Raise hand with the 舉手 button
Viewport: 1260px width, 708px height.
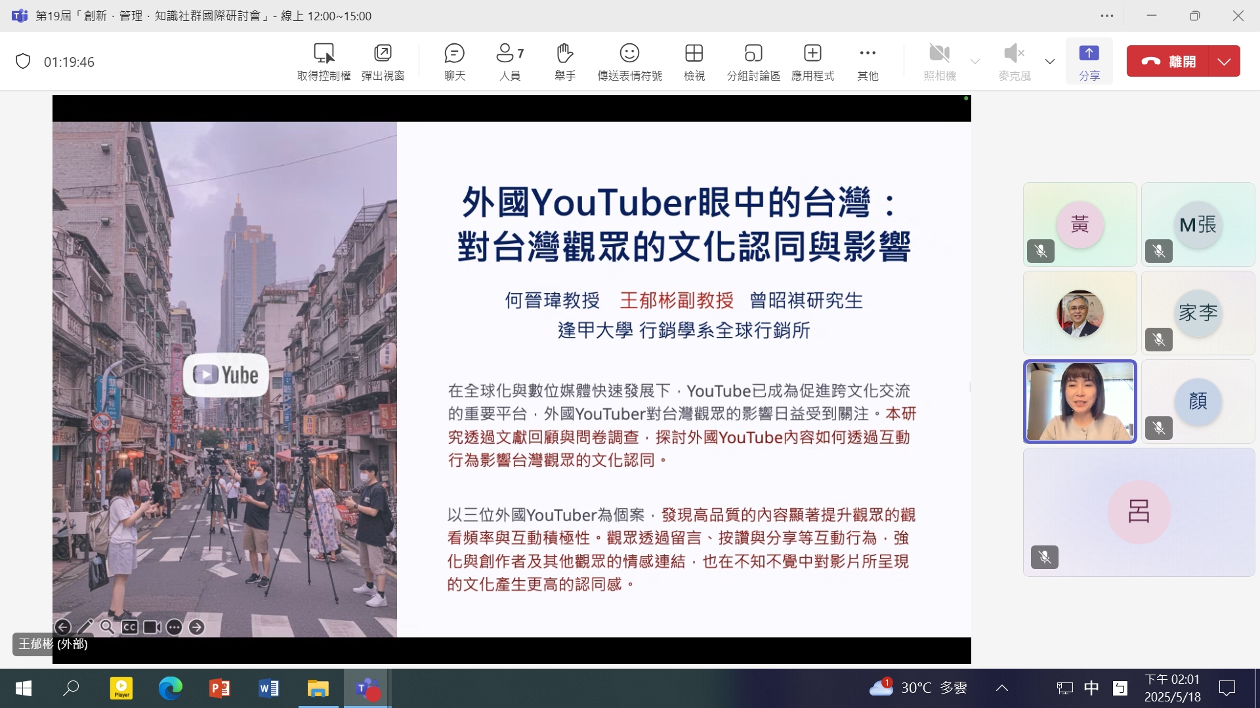pos(564,62)
